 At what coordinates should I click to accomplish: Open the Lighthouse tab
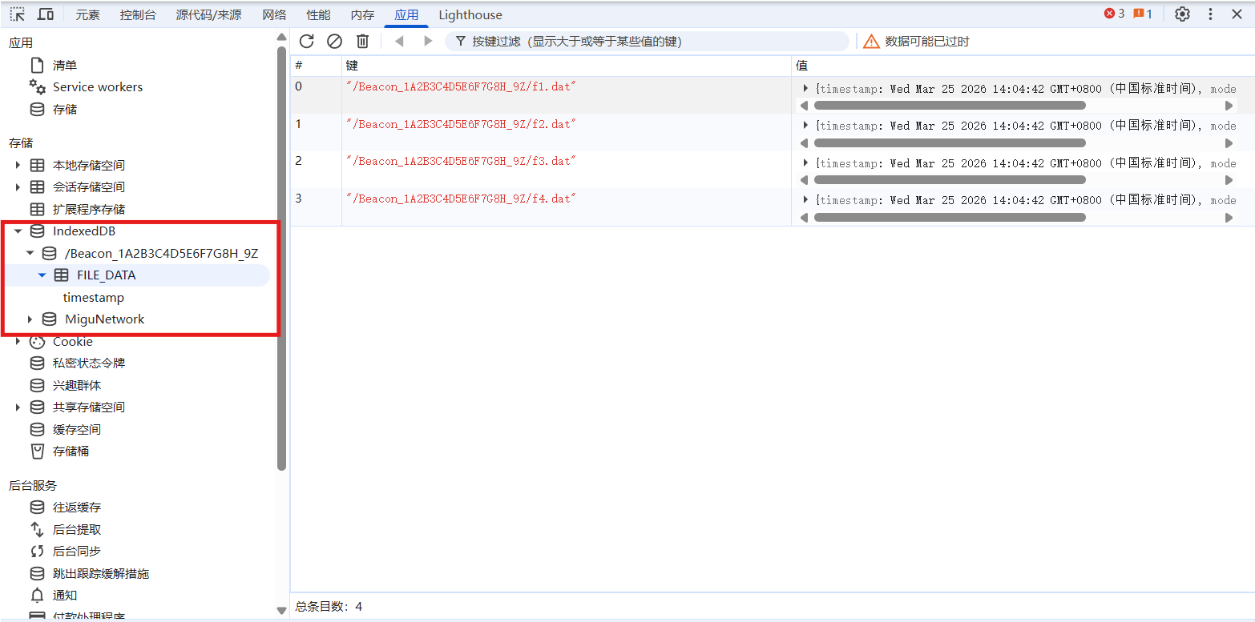point(470,14)
